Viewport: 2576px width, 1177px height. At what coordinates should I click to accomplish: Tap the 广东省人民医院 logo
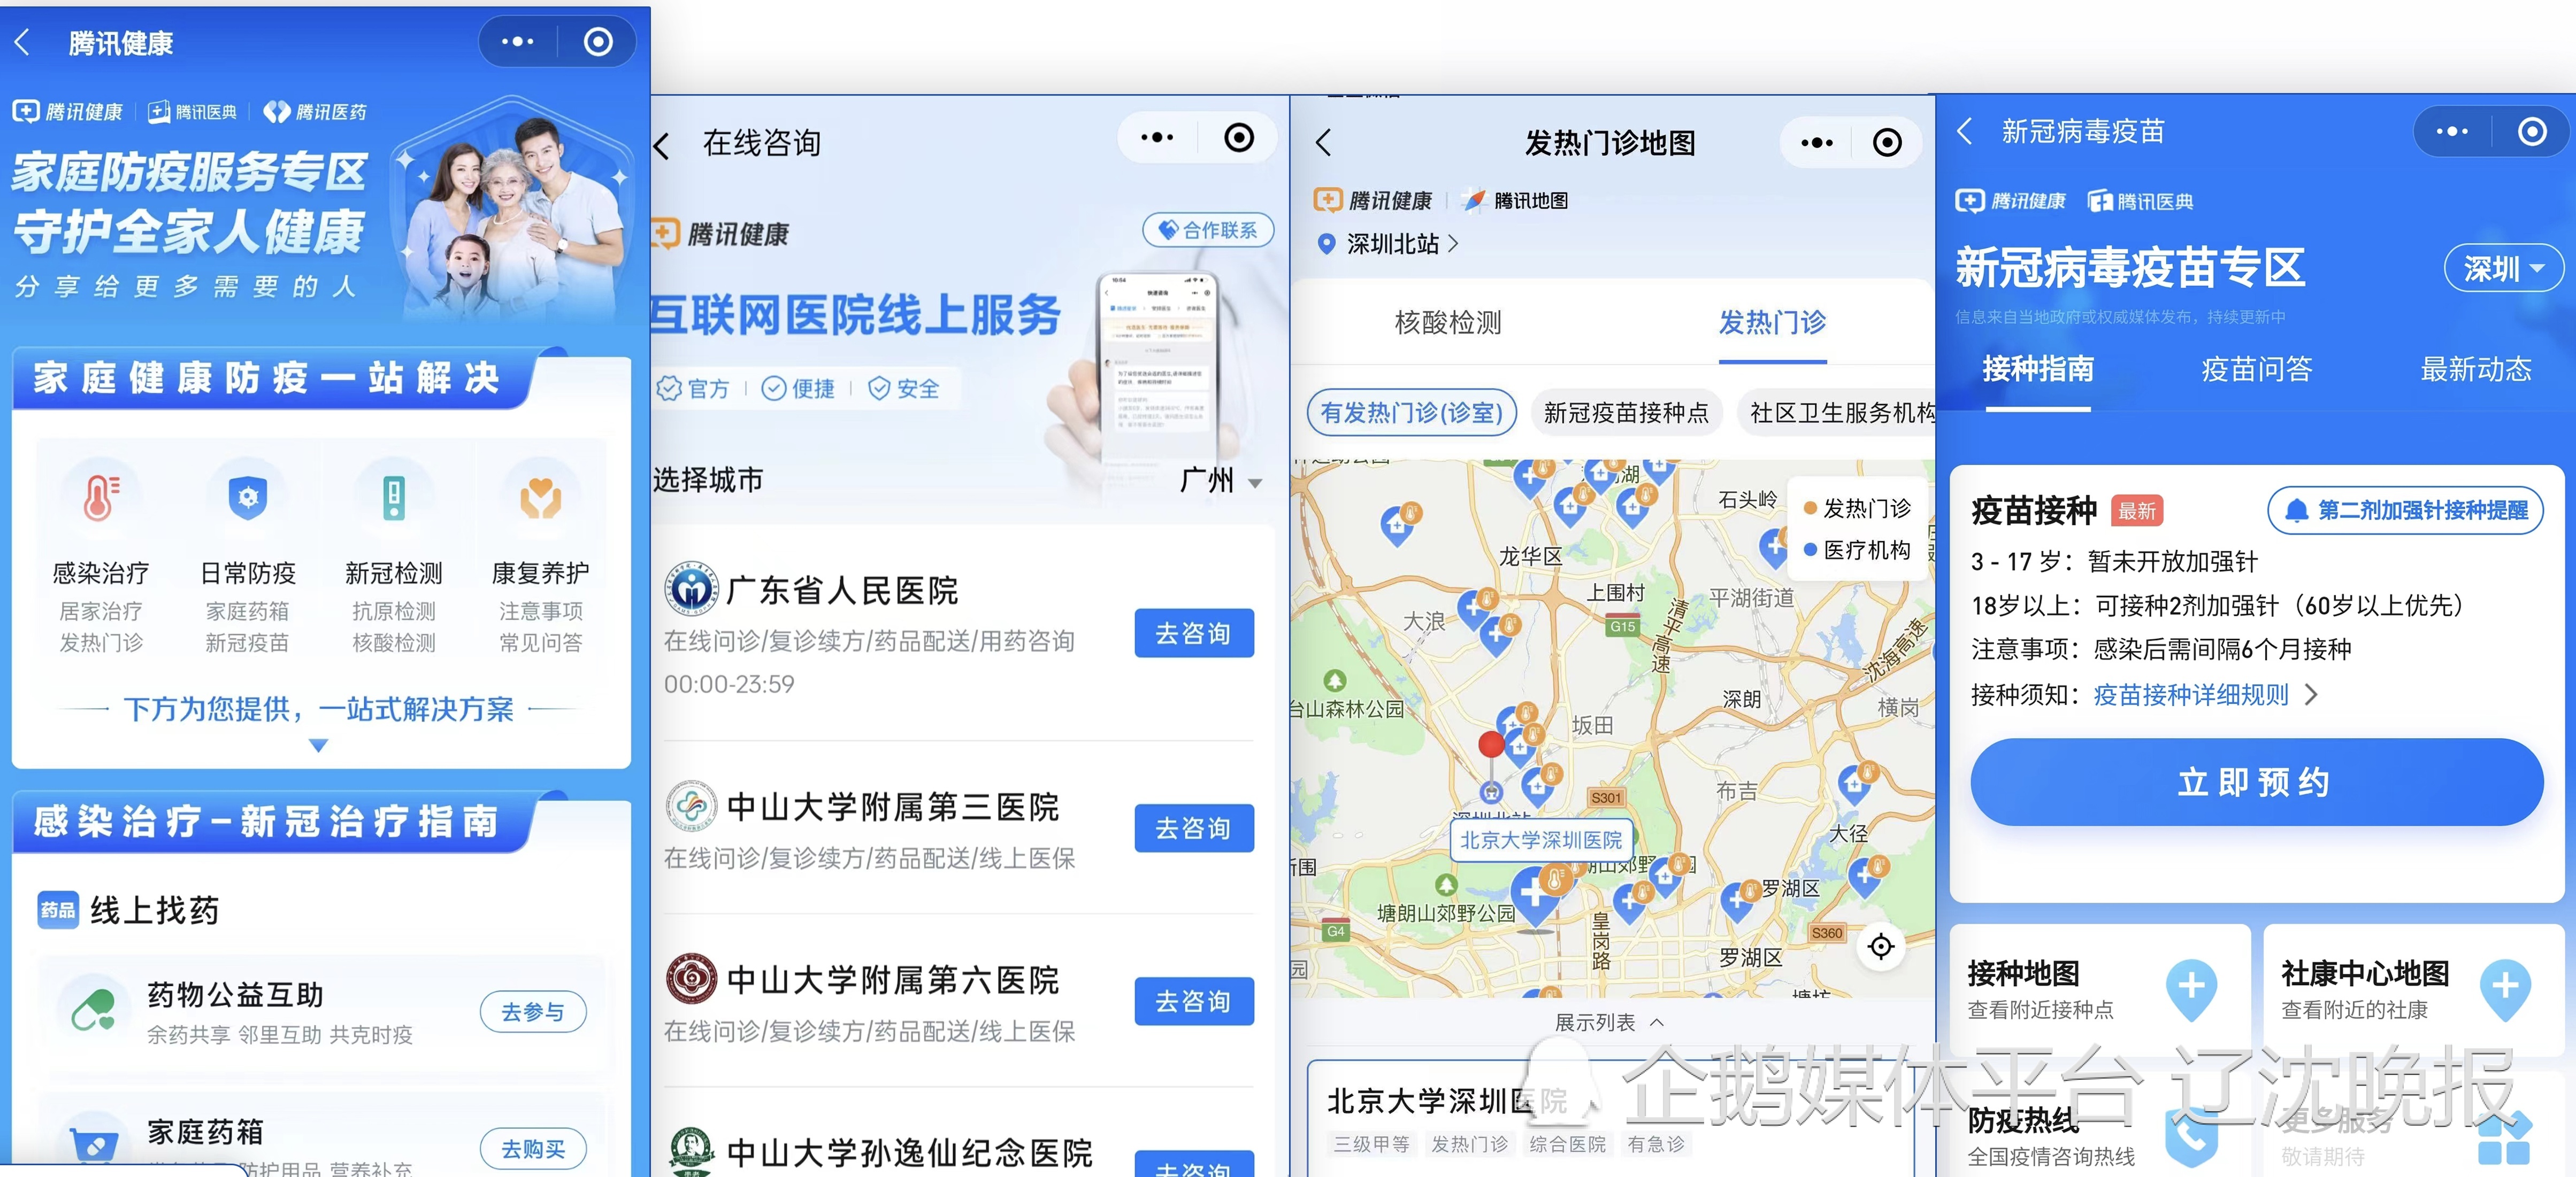coord(691,588)
